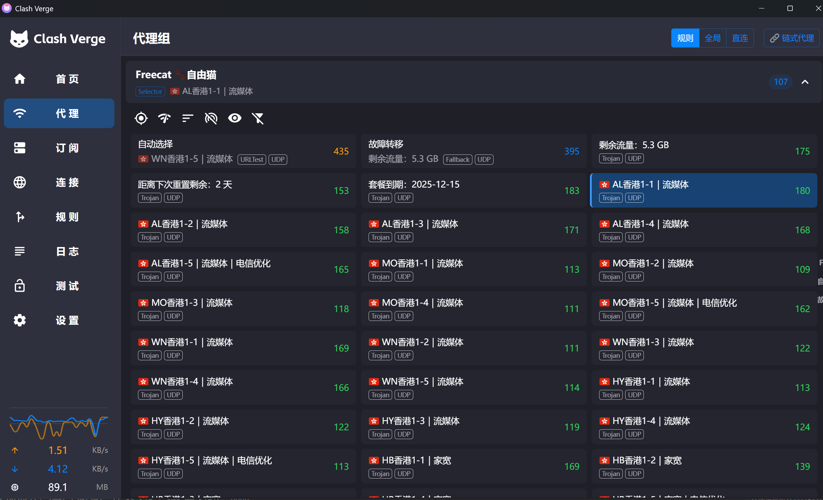Click the sort proxies icon

coord(188,118)
